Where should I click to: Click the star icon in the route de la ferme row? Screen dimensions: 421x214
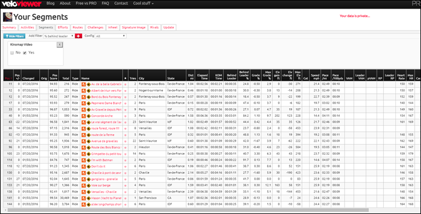125,135
